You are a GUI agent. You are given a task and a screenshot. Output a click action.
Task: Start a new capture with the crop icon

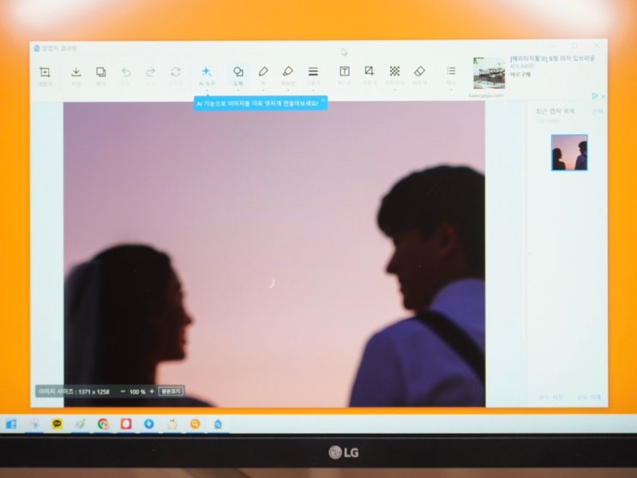pyautogui.click(x=45, y=73)
